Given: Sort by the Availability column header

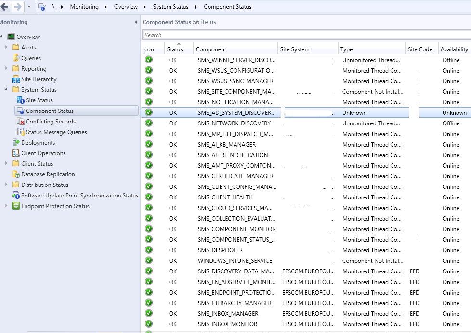Looking at the screenshot, I should click(453, 48).
